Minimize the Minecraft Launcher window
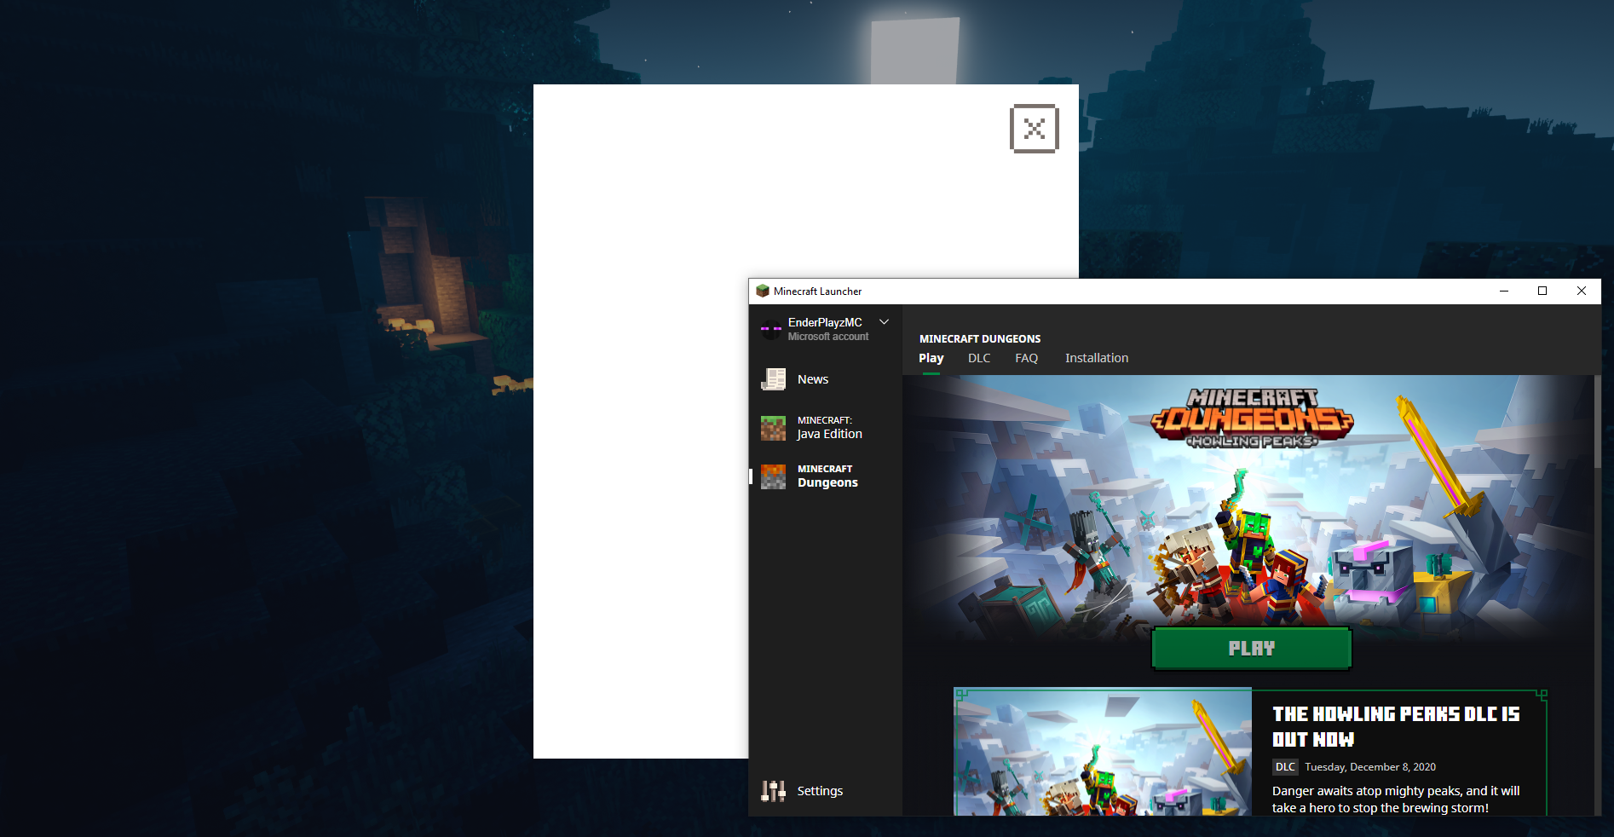This screenshot has width=1614, height=837. [1504, 292]
